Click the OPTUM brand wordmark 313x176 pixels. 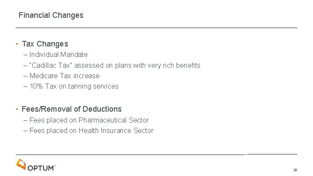(x=41, y=168)
